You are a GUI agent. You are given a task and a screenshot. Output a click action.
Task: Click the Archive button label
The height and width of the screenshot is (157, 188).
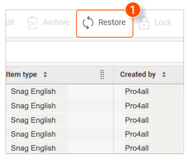pos(56,22)
